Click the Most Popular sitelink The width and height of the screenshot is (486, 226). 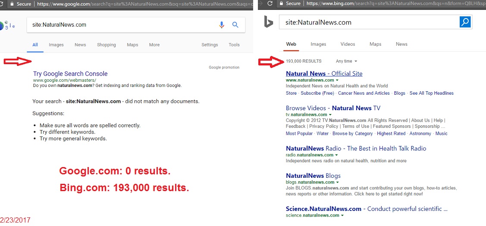299,133
